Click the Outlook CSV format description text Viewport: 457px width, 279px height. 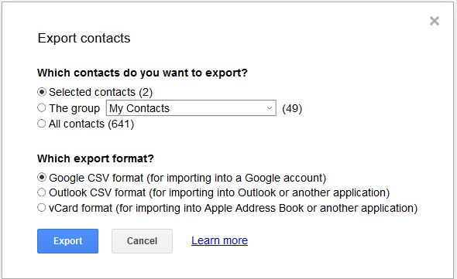coord(219,192)
